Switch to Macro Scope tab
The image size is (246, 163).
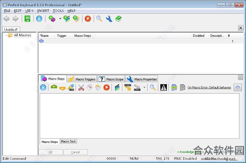[111, 79]
